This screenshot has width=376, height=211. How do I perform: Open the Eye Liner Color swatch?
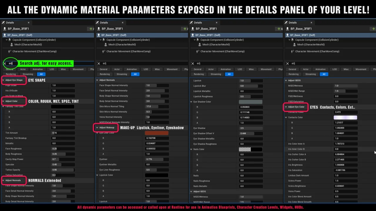(157, 133)
